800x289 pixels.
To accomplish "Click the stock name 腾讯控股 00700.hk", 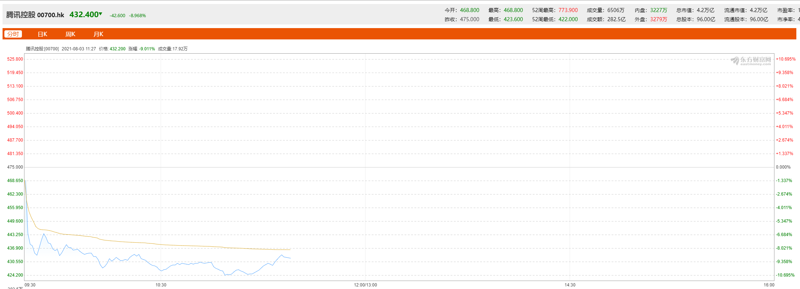I will (x=35, y=15).
